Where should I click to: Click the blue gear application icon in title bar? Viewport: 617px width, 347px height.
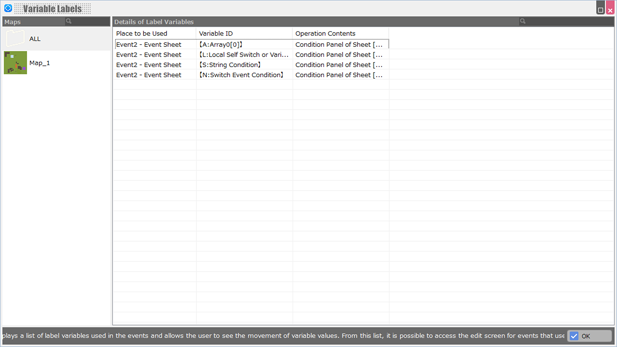coord(8,8)
